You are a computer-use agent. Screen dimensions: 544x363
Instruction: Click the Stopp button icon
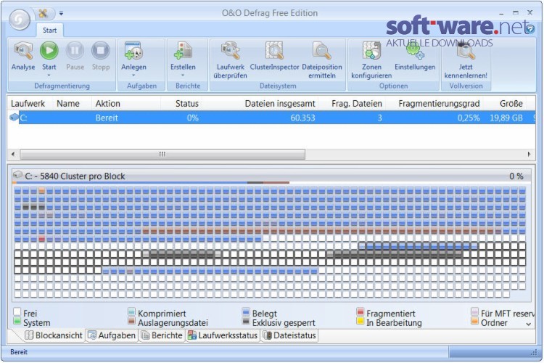(101, 51)
